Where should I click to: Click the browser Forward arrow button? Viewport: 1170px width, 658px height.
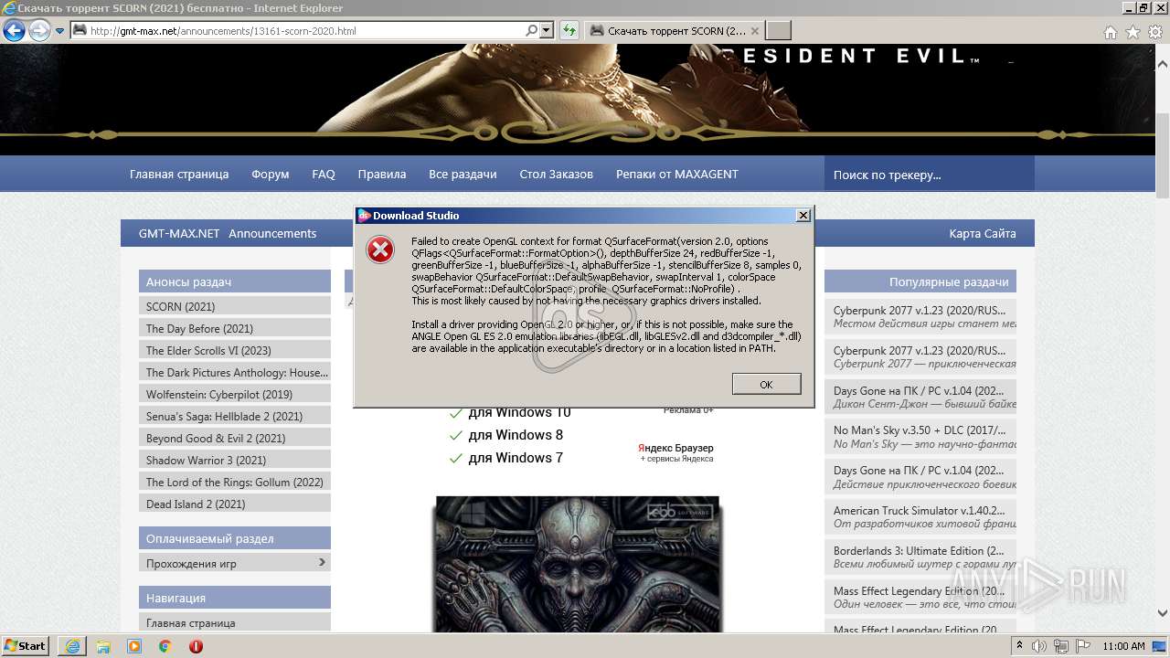(39, 31)
